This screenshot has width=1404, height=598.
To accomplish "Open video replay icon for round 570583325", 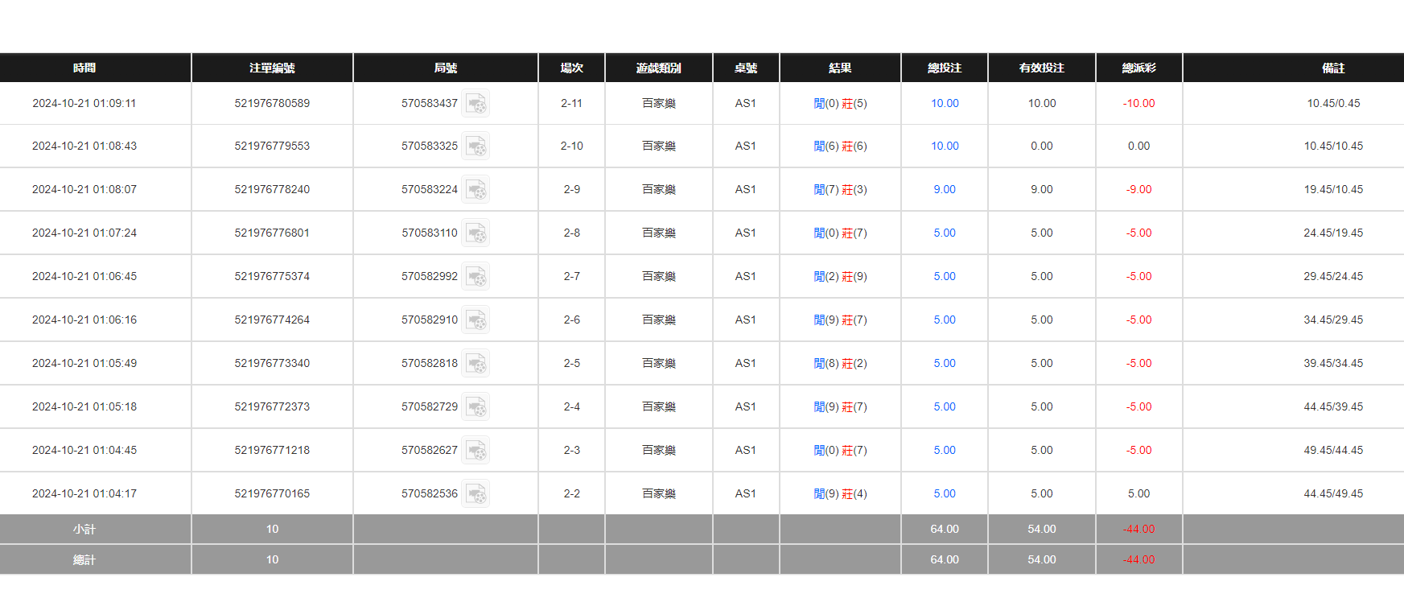I will [x=476, y=146].
